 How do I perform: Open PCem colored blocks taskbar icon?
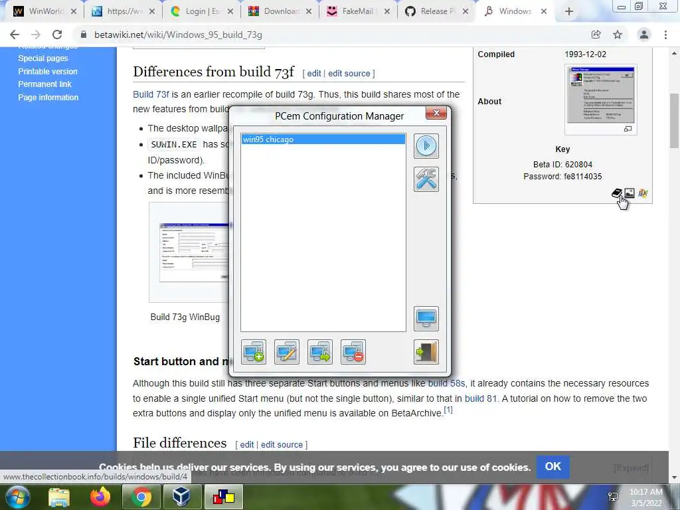[224, 497]
